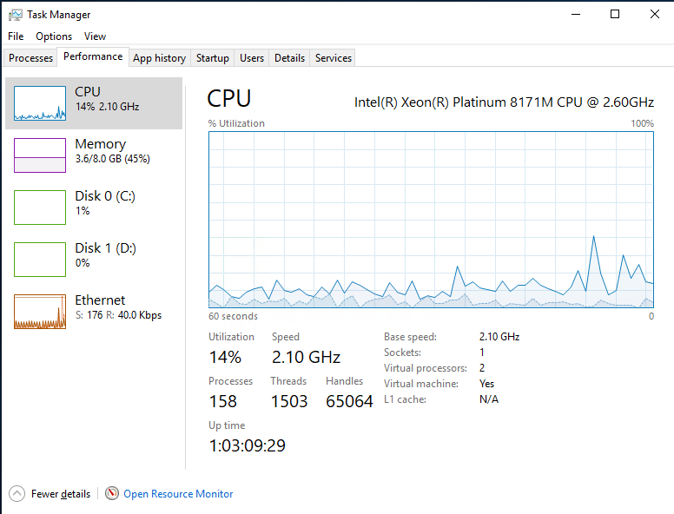Switch to the Details tab

(289, 58)
